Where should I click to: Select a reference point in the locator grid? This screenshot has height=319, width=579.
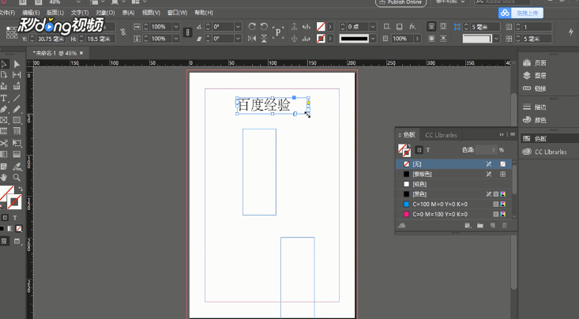point(11,32)
